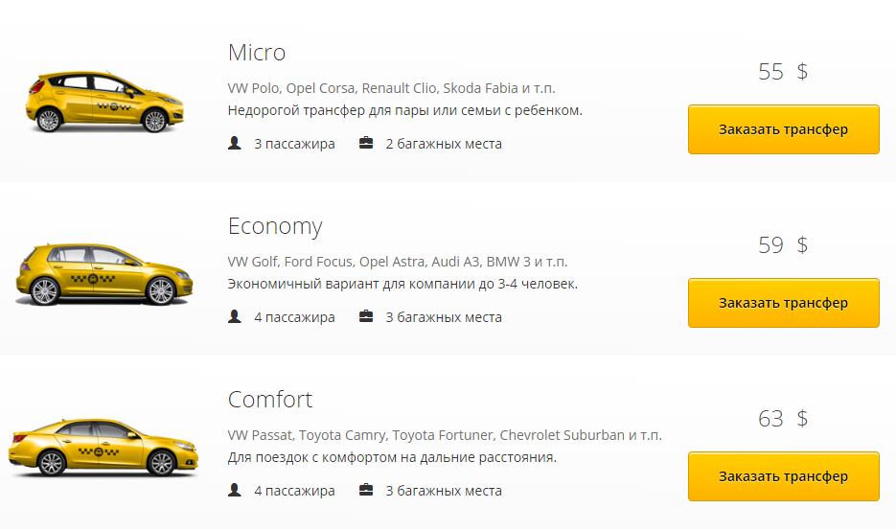Click the luggage icon in Economy row
The width and height of the screenshot is (896, 531).
[x=366, y=316]
